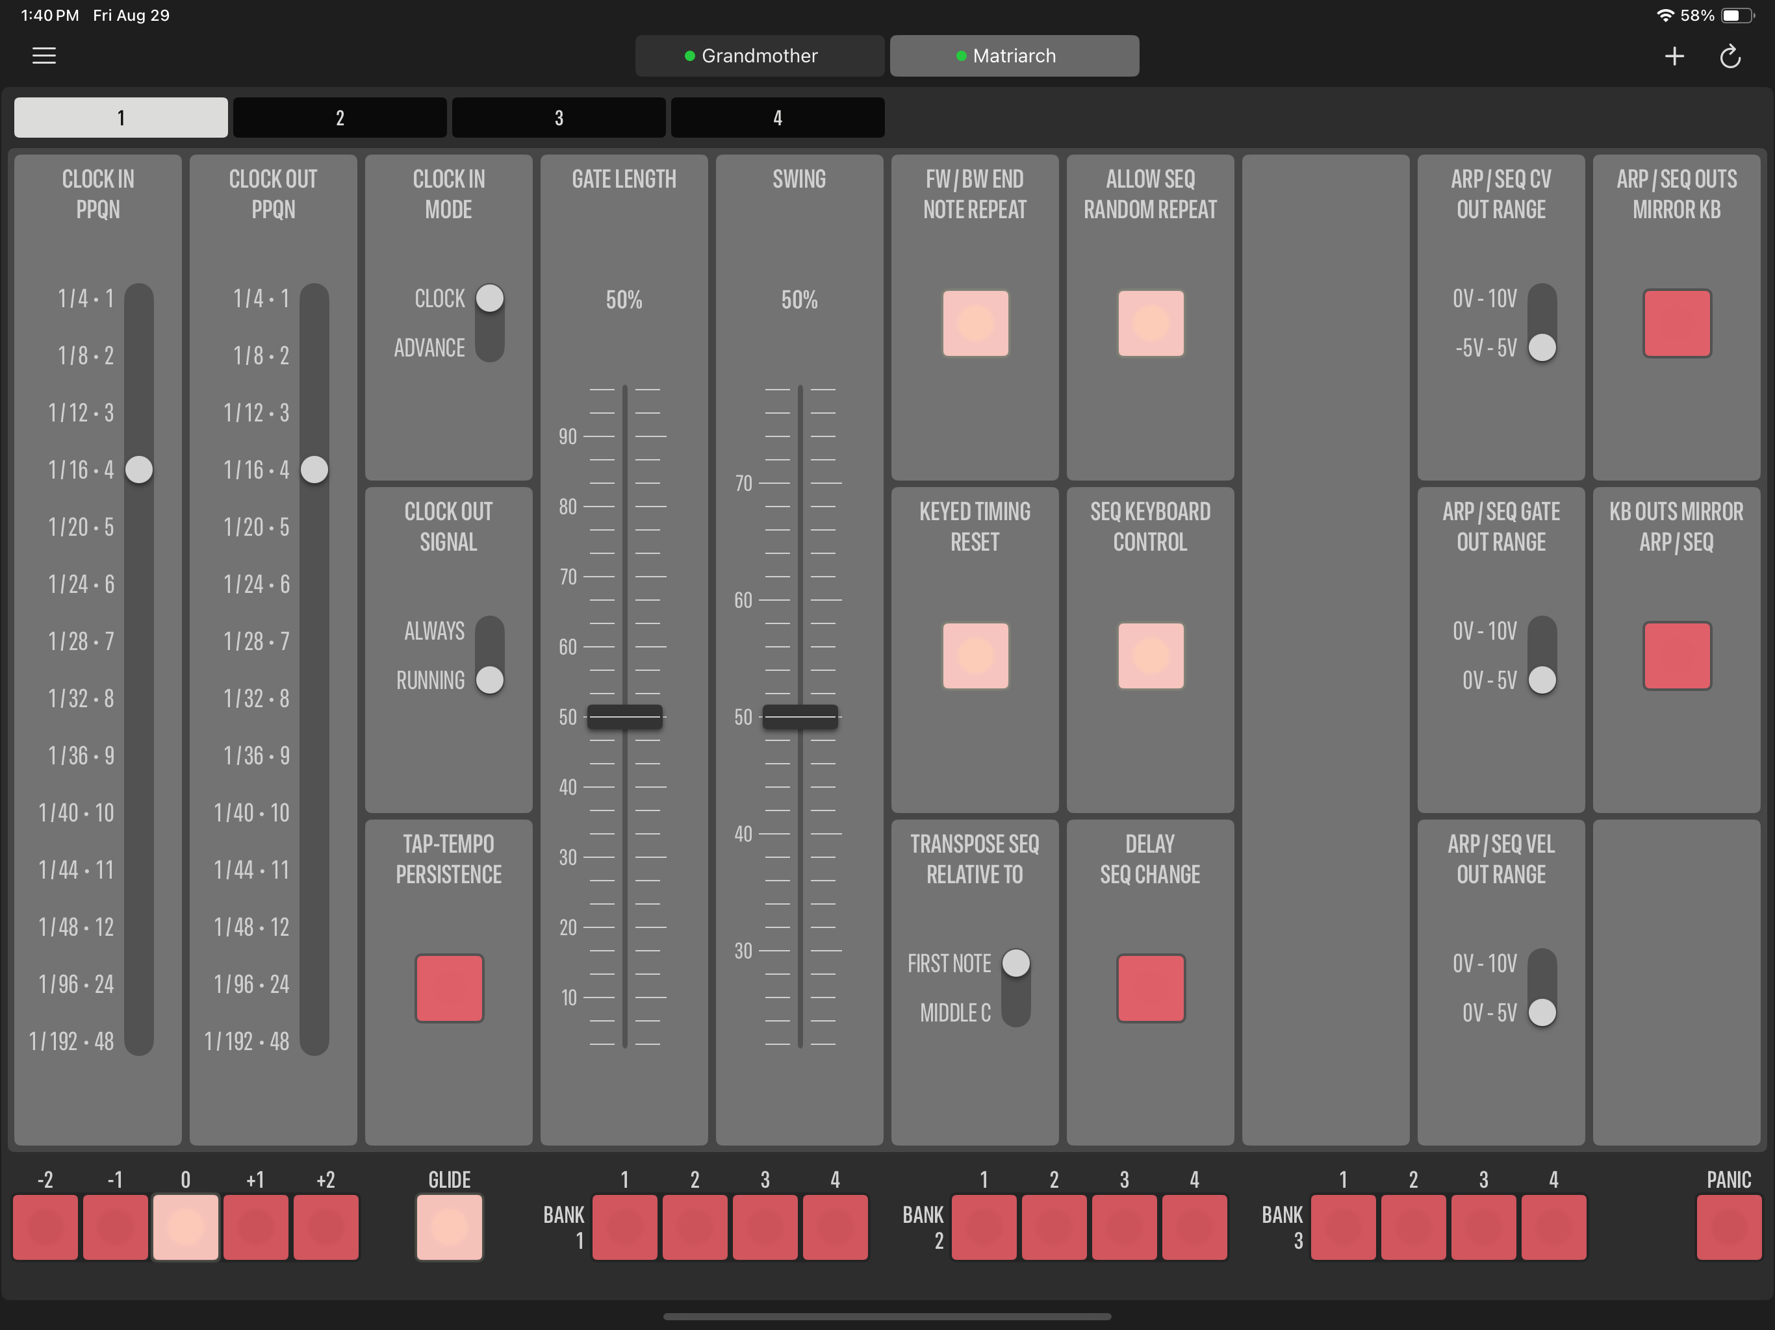Image resolution: width=1775 pixels, height=1330 pixels.
Task: Click the refresh circular arrow icon
Action: point(1730,55)
